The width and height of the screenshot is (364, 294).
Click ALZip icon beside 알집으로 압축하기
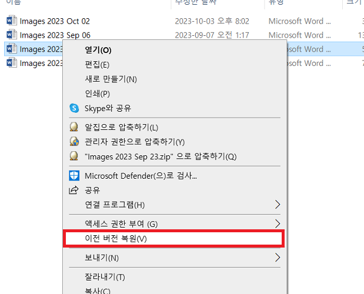tap(74, 127)
